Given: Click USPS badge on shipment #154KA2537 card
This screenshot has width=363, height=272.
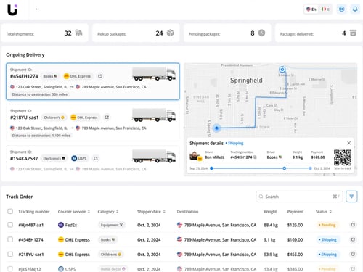Looking at the screenshot, I should tap(79, 158).
